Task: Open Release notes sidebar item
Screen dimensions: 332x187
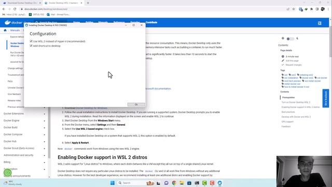Action: pos(14,100)
